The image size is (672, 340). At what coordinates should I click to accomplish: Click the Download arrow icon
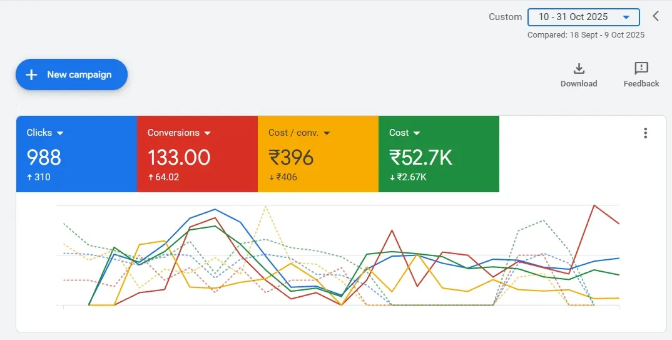[x=579, y=68]
